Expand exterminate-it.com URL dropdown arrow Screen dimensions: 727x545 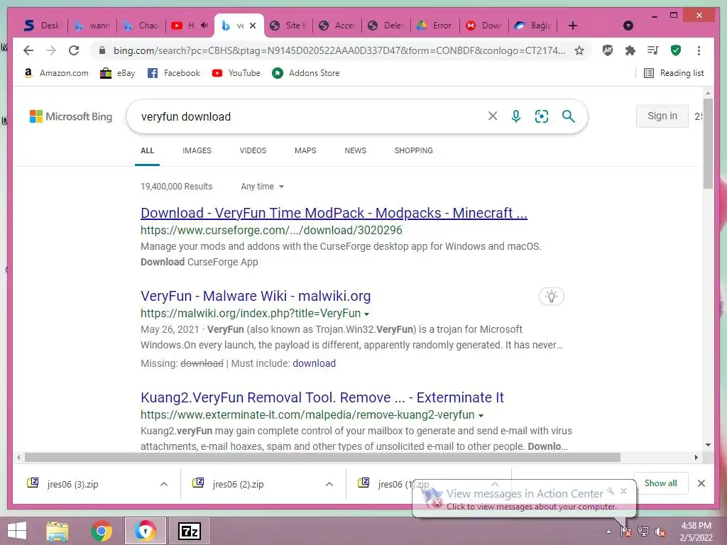pyautogui.click(x=481, y=416)
